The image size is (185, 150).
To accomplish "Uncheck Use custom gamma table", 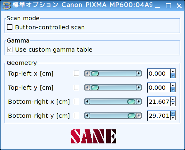I will (x=10, y=50).
